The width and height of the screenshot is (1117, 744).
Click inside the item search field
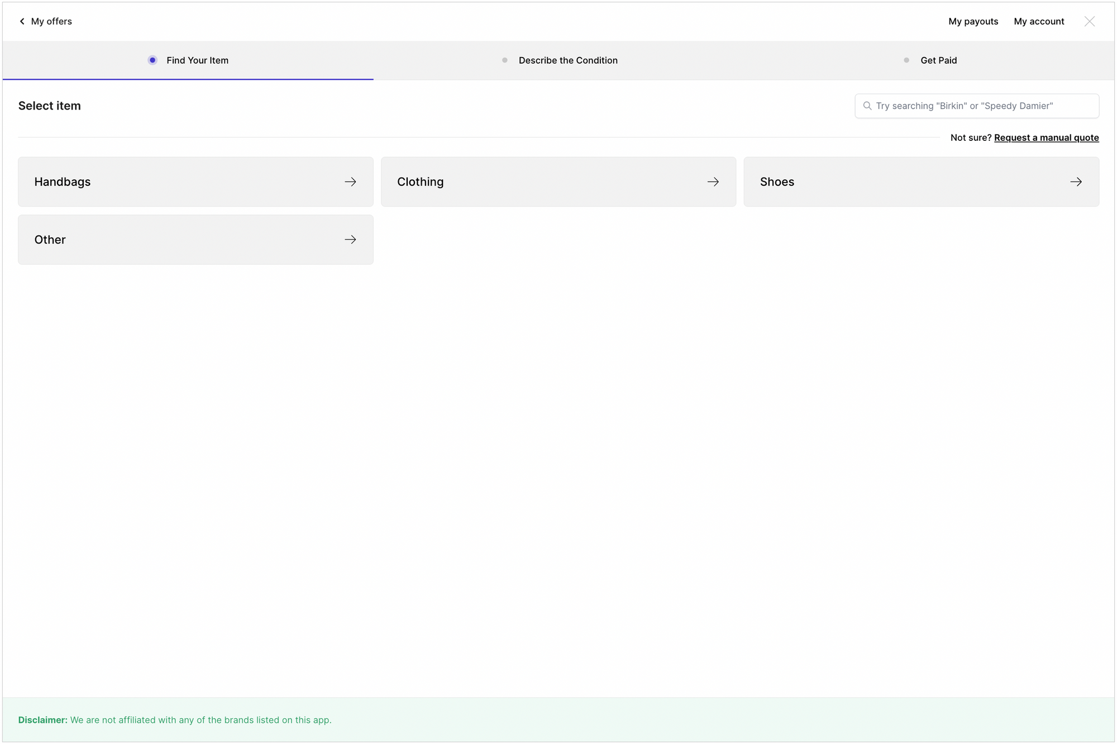pyautogui.click(x=976, y=106)
